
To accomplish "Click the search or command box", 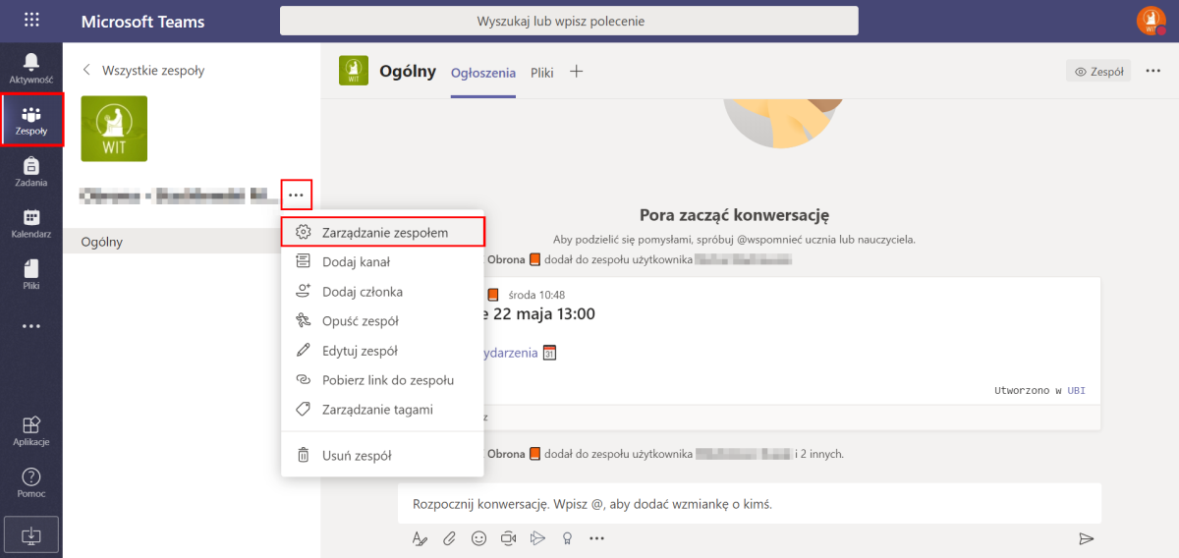I will point(569,21).
